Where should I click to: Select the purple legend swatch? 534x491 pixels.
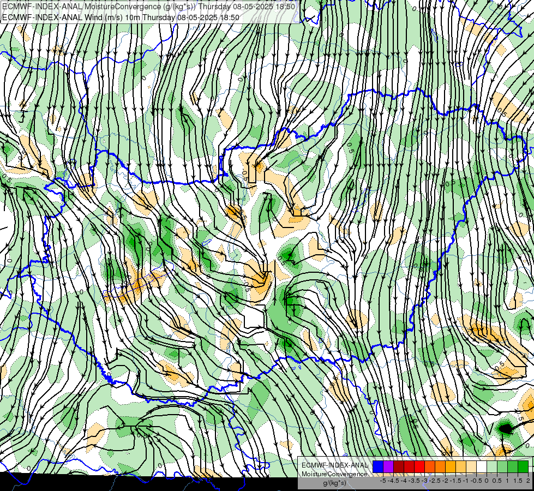388,467
